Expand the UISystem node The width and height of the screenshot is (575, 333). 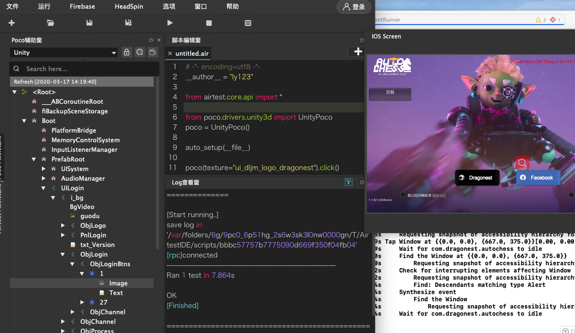click(44, 169)
